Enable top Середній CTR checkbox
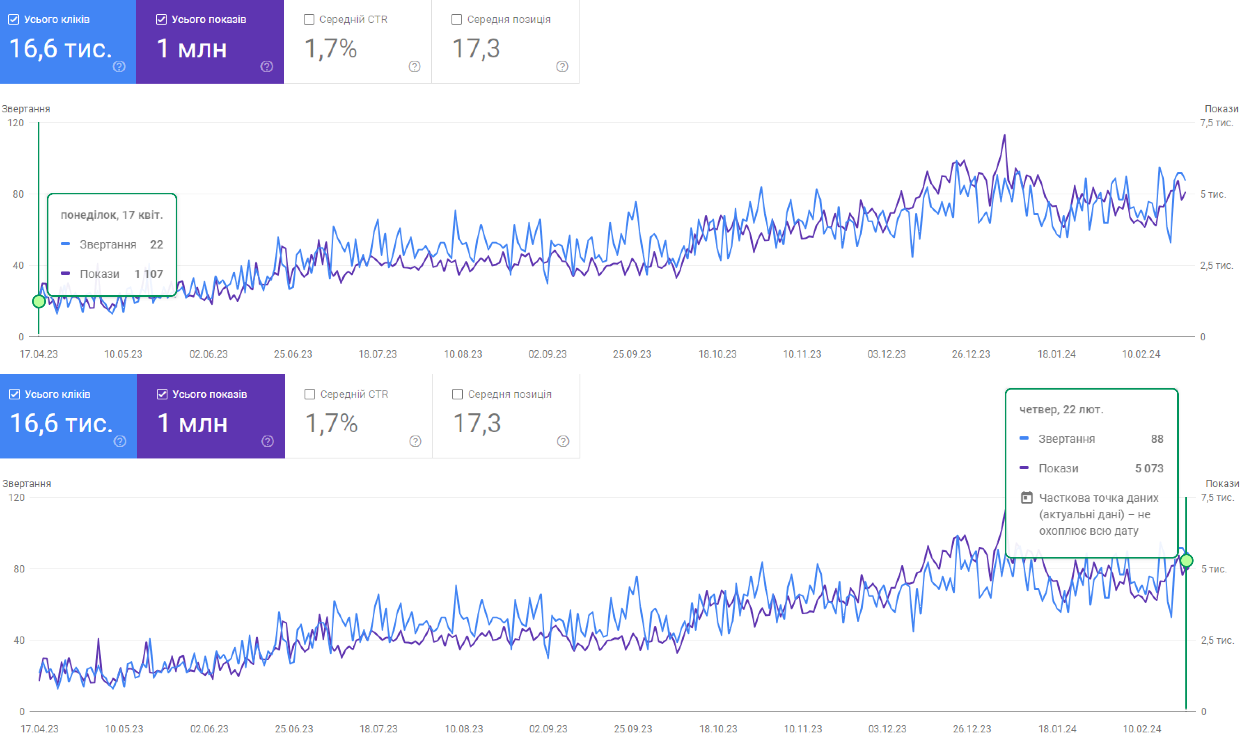Screen dimensions: 1242x748 [x=309, y=19]
